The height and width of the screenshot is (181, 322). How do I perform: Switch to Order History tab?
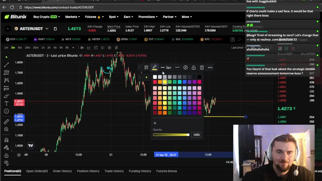(62, 171)
